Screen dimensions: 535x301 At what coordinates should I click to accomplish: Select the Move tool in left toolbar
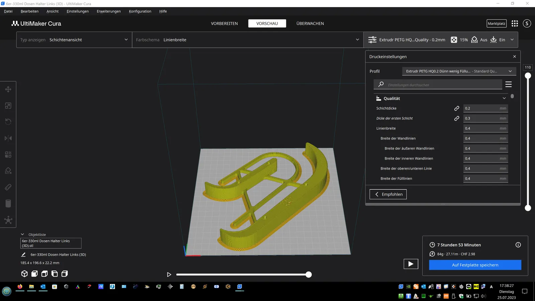[8, 89]
